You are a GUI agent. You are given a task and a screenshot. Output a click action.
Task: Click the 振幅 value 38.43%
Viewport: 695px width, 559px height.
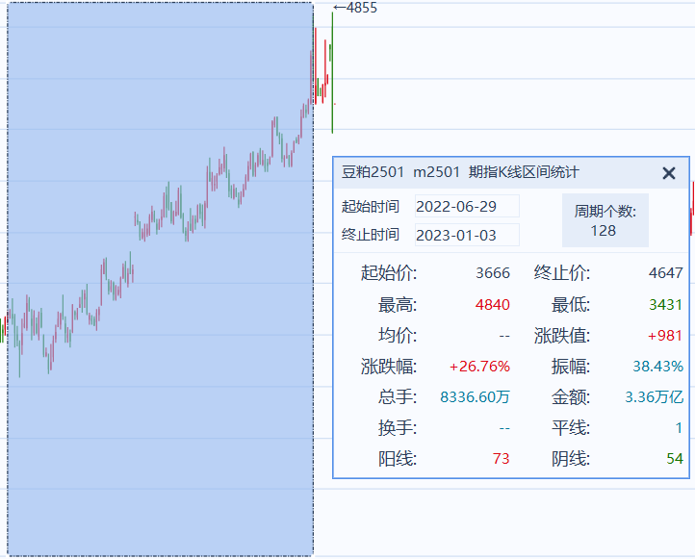pos(657,367)
